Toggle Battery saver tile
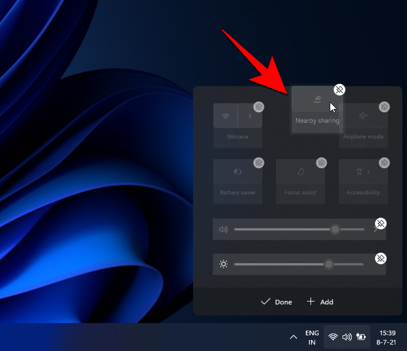Viewport: 407px width, 351px height. [x=238, y=172]
